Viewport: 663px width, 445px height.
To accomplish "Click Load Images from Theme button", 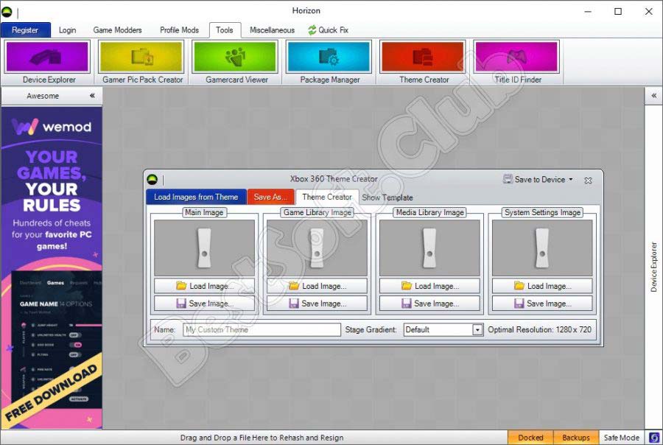I will [196, 197].
